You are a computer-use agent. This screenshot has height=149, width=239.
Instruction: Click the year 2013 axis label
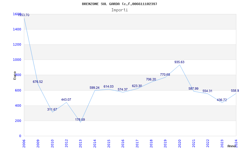pyautogui.click(x=80, y=144)
